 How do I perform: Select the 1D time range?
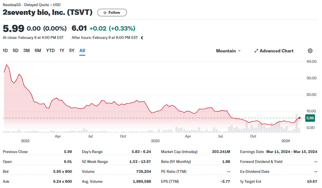[5, 50]
